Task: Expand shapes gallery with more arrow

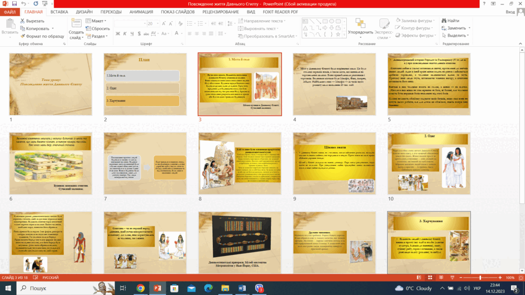Action: tap(344, 35)
